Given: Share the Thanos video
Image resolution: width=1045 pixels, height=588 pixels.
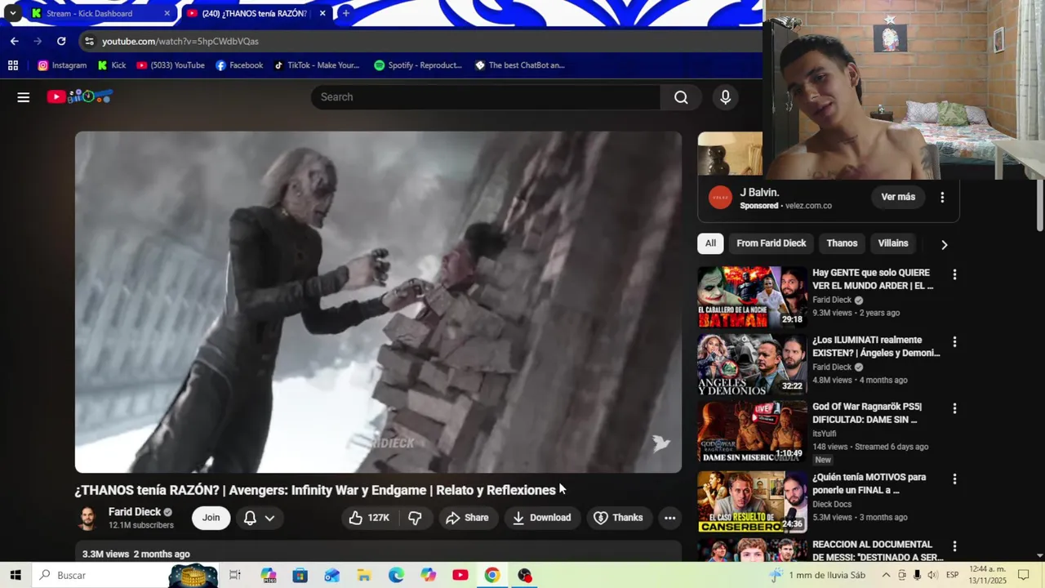Looking at the screenshot, I should 467,518.
